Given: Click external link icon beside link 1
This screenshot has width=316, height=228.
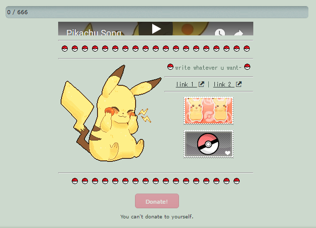Looking at the screenshot, I should [x=201, y=84].
